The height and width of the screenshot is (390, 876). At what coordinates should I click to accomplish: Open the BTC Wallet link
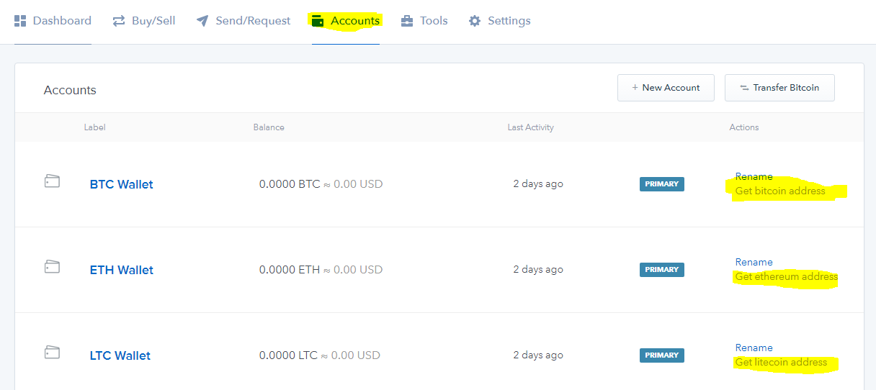click(121, 184)
